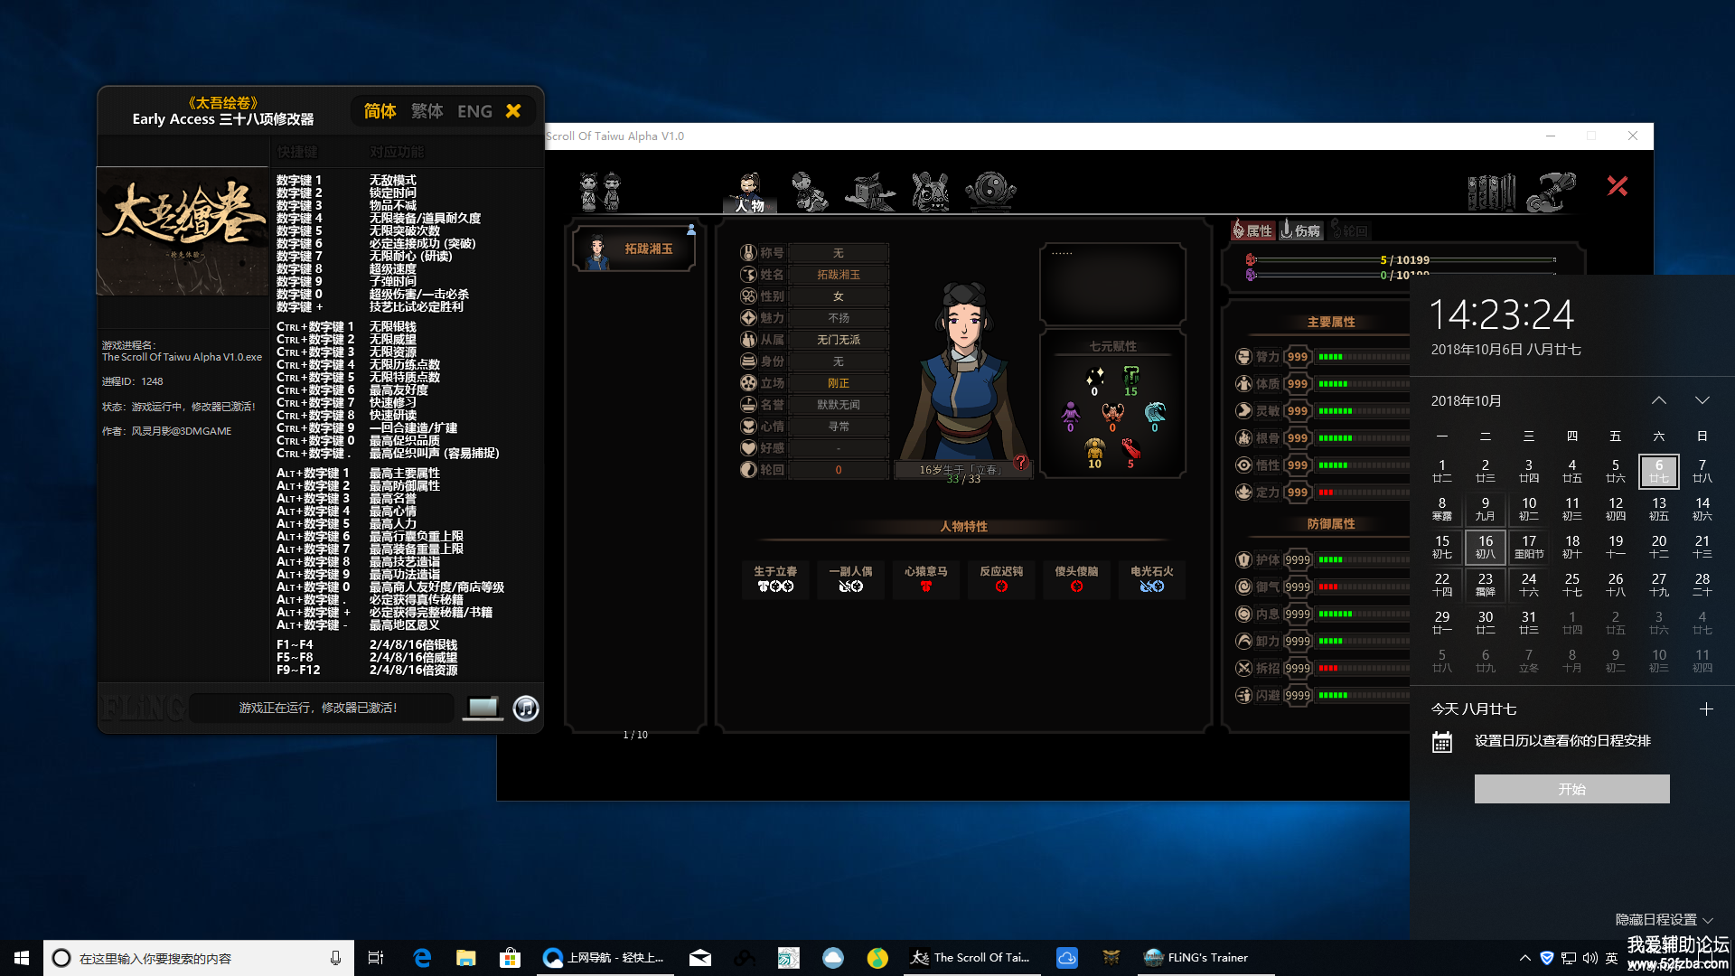
Task: Open Microsoft Edge from taskbar
Action: (x=422, y=958)
